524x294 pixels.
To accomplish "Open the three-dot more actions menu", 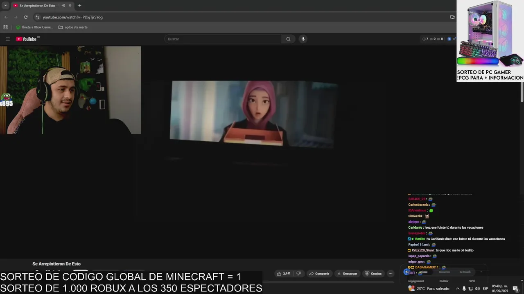I will [x=391, y=274].
